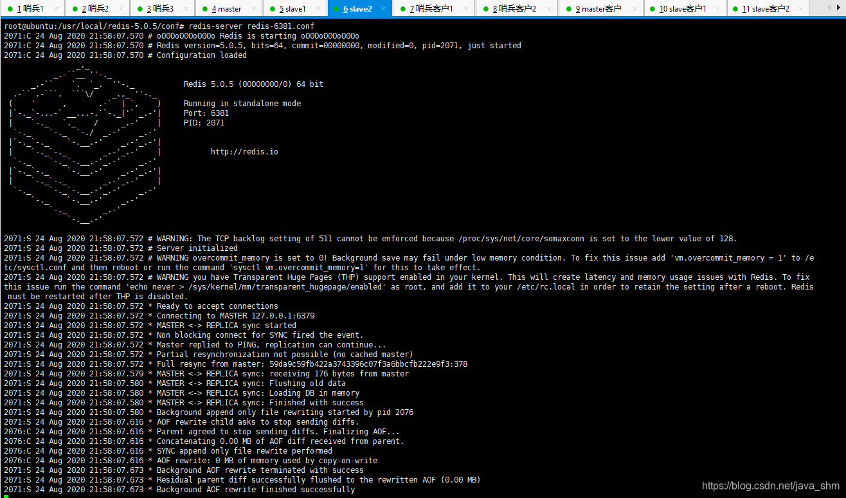This screenshot has height=498, width=846.
Task: Click 'MASTER <-> REPLICA sync started' line
Action: pos(150,326)
